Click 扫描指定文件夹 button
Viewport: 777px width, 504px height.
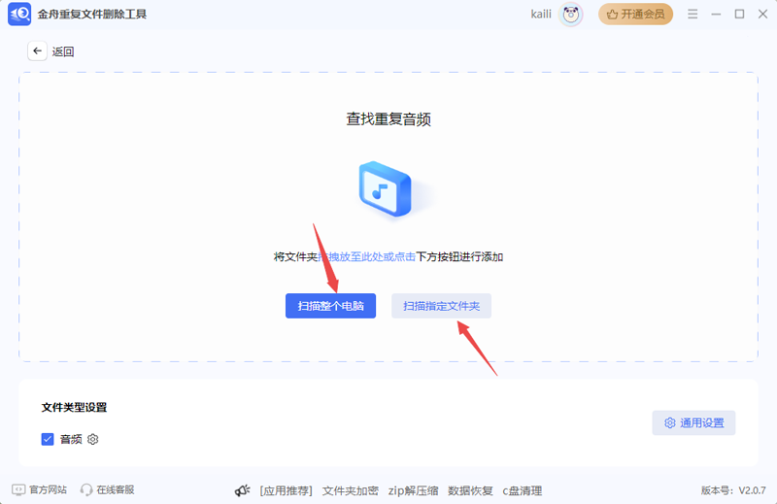441,306
